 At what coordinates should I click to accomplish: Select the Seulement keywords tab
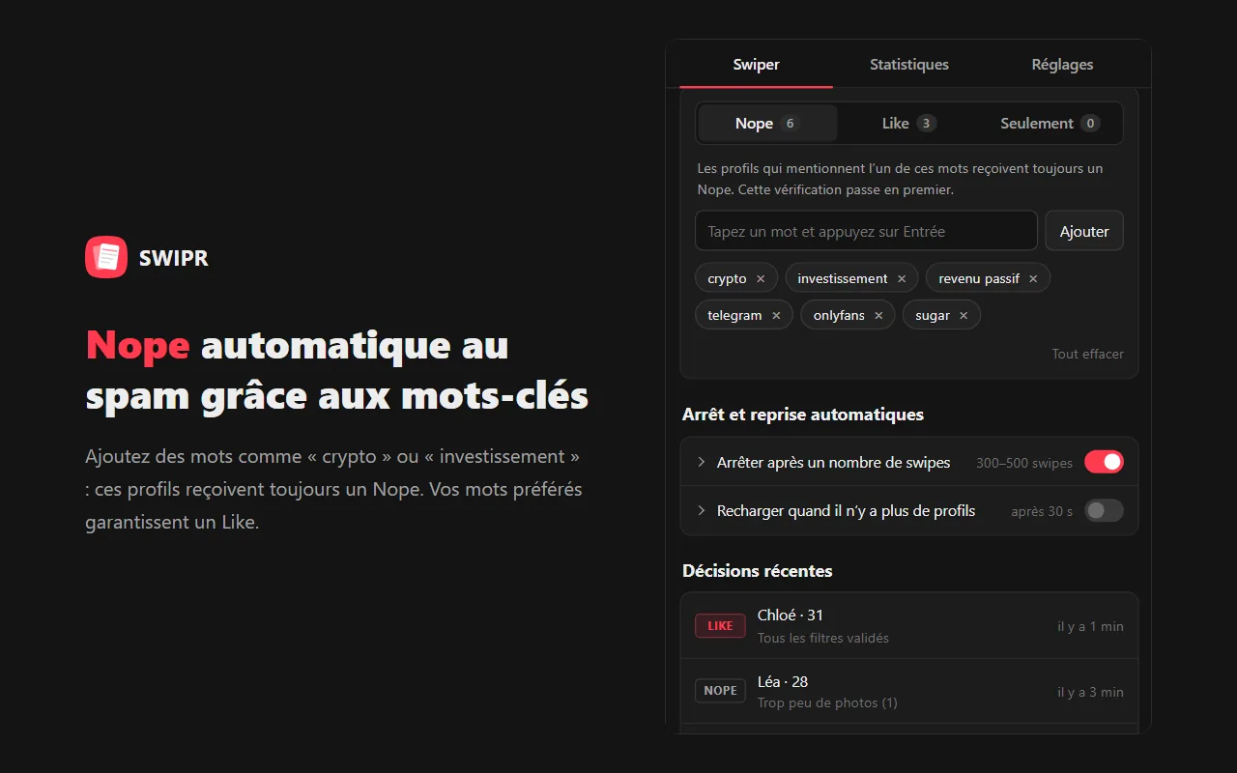(1050, 123)
